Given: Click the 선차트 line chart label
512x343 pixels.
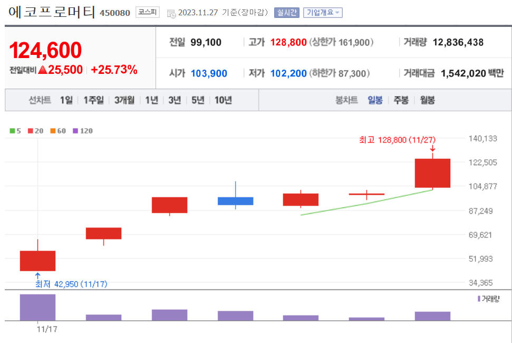Looking at the screenshot, I should point(40,100).
